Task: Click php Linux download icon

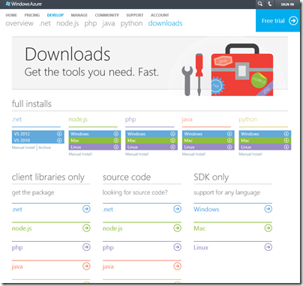Action: 172,147
